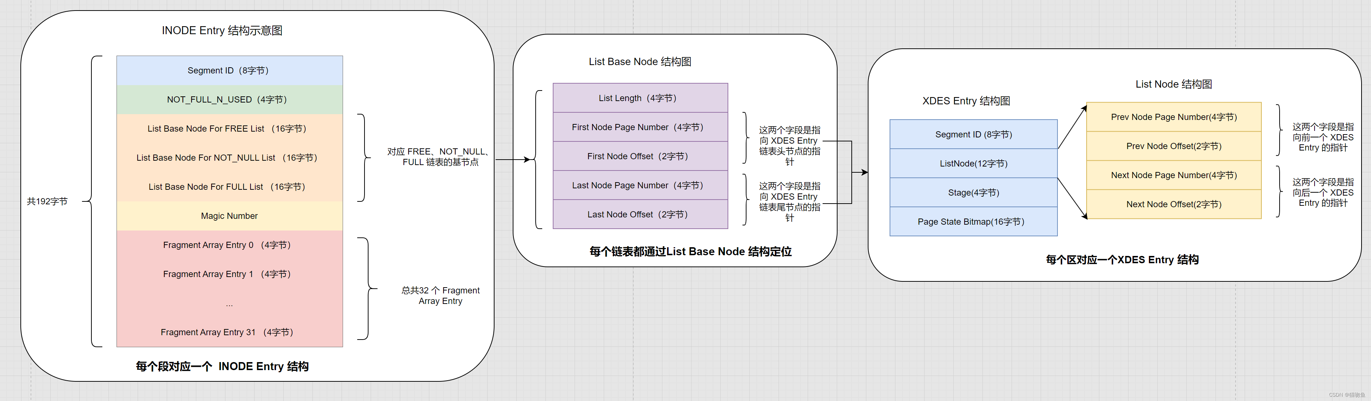
Task: Select 'Fragment Array Entry 1（4字节）' row
Action: (x=229, y=274)
